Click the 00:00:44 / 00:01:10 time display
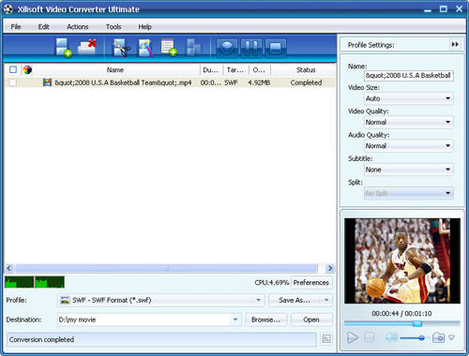The image size is (469, 356). tap(401, 313)
